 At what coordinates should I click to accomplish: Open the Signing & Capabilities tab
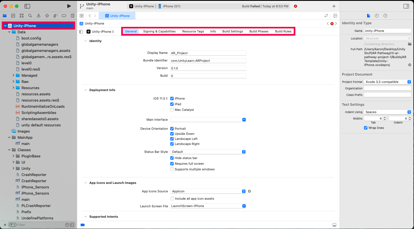[159, 31]
